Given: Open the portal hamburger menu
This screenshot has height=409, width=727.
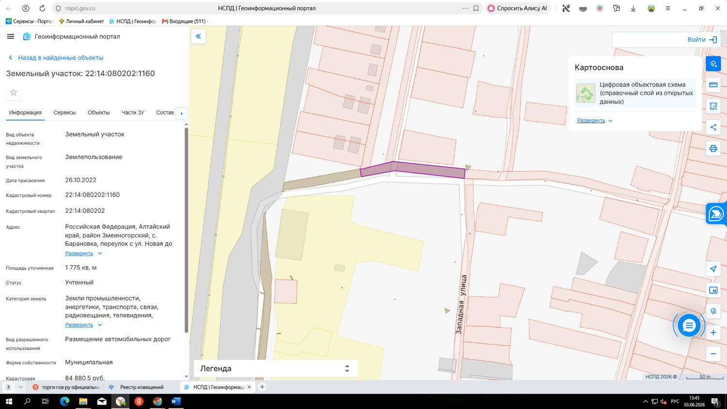Looking at the screenshot, I should coord(11,36).
